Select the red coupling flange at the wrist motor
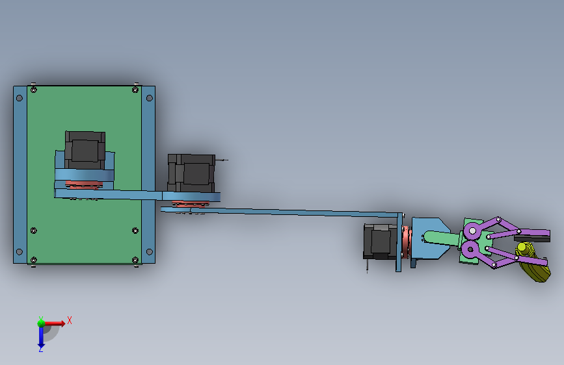The height and width of the screenshot is (365, 564). pyautogui.click(x=406, y=241)
